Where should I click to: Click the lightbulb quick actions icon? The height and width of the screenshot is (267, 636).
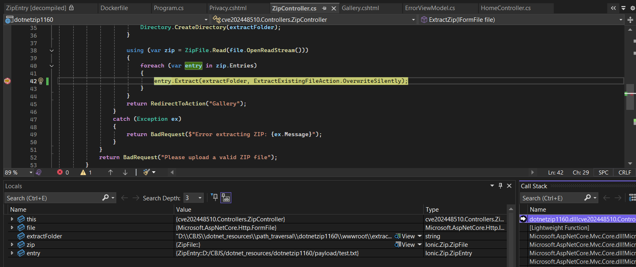[x=41, y=81]
